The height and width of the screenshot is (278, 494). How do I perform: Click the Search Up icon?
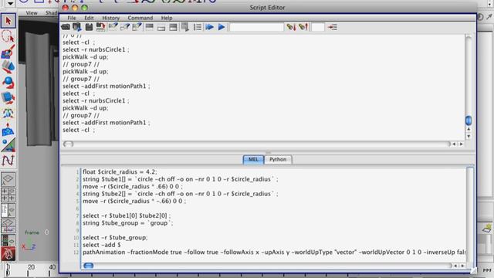[x=303, y=27]
